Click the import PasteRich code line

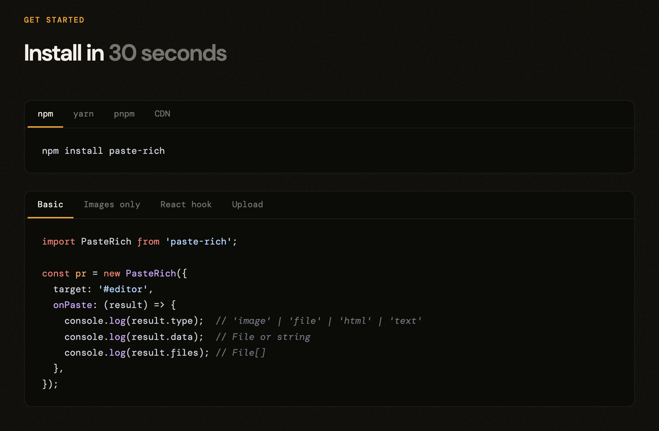139,242
